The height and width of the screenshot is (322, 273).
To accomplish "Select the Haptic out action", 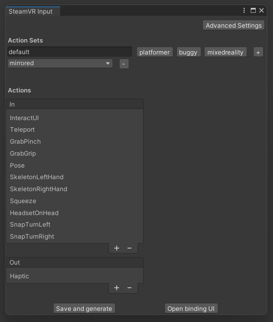I will [75, 276].
